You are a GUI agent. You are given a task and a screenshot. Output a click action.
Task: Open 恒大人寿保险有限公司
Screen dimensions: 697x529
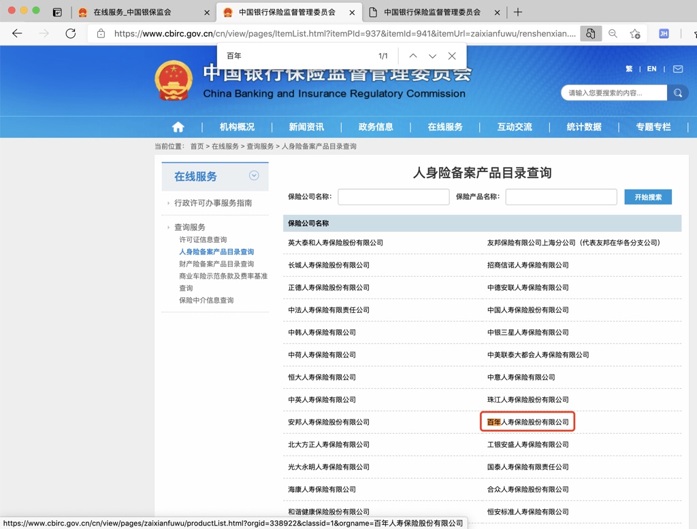pyautogui.click(x=322, y=377)
